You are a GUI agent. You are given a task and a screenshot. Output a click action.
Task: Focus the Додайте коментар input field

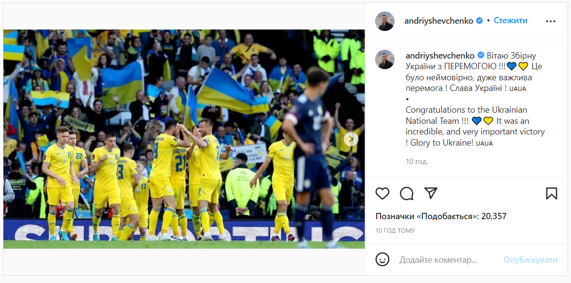(447, 260)
